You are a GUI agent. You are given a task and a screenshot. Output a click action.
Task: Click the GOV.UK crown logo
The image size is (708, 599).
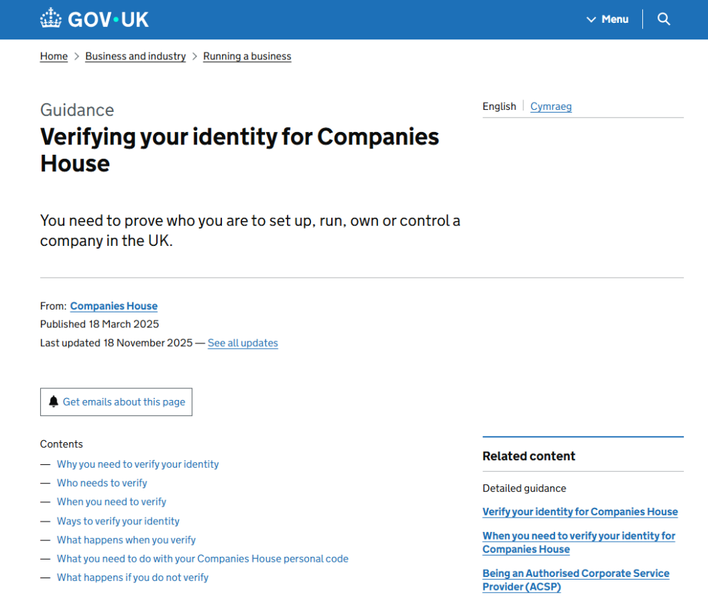point(51,19)
